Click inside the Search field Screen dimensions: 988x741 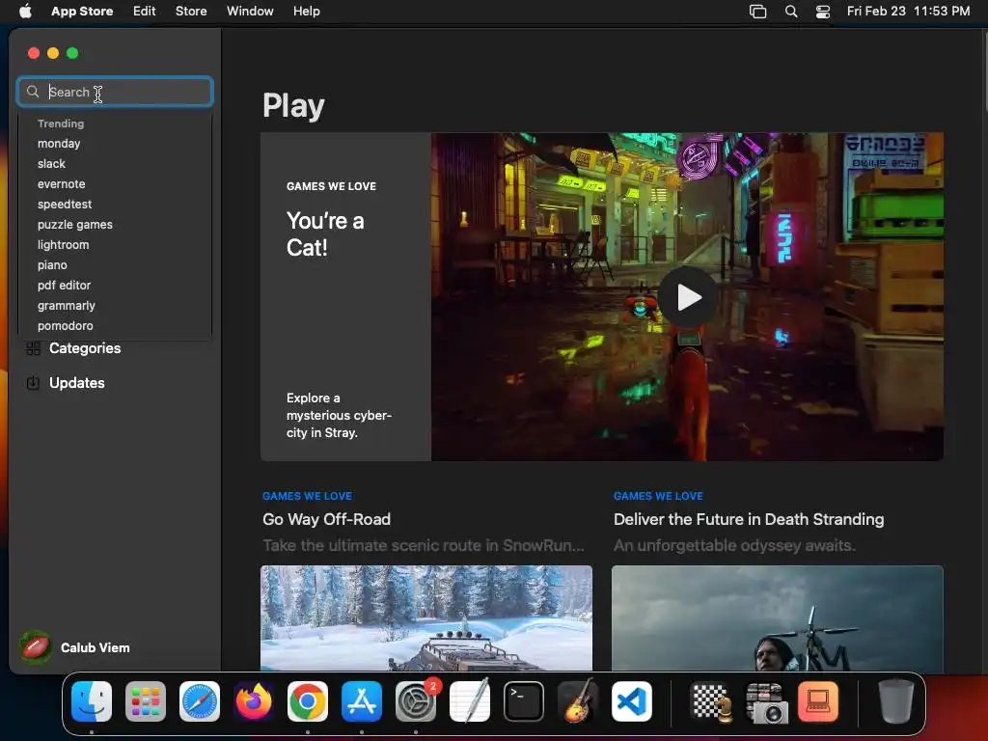116,92
